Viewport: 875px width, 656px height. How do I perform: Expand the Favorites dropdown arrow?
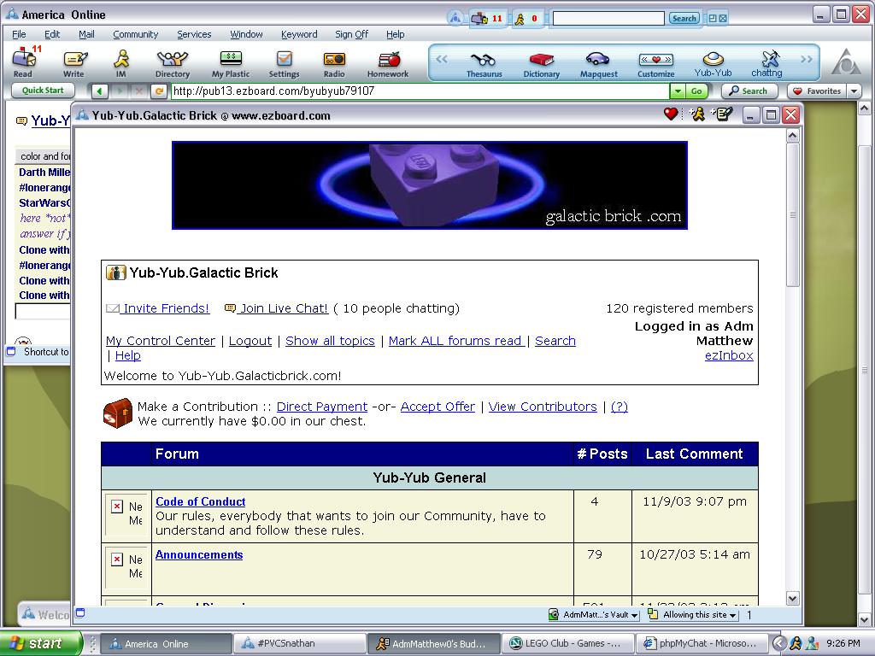pyautogui.click(x=854, y=91)
